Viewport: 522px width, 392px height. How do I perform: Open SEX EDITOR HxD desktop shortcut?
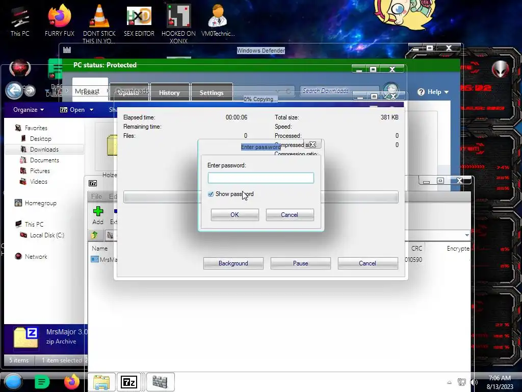click(139, 20)
